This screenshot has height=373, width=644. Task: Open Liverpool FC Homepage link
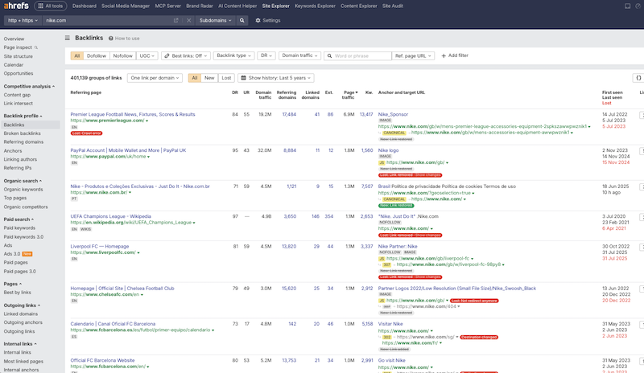click(99, 247)
